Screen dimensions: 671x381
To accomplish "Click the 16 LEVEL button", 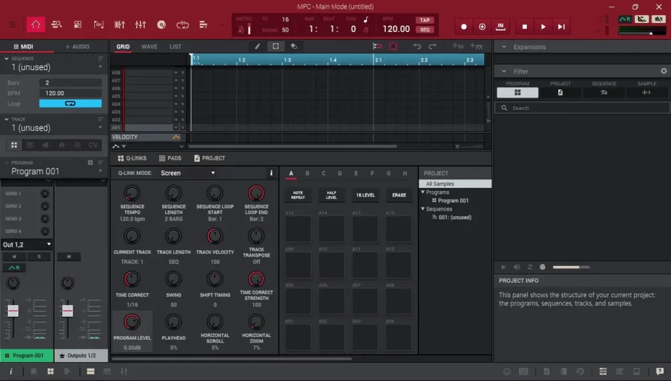I will click(365, 195).
